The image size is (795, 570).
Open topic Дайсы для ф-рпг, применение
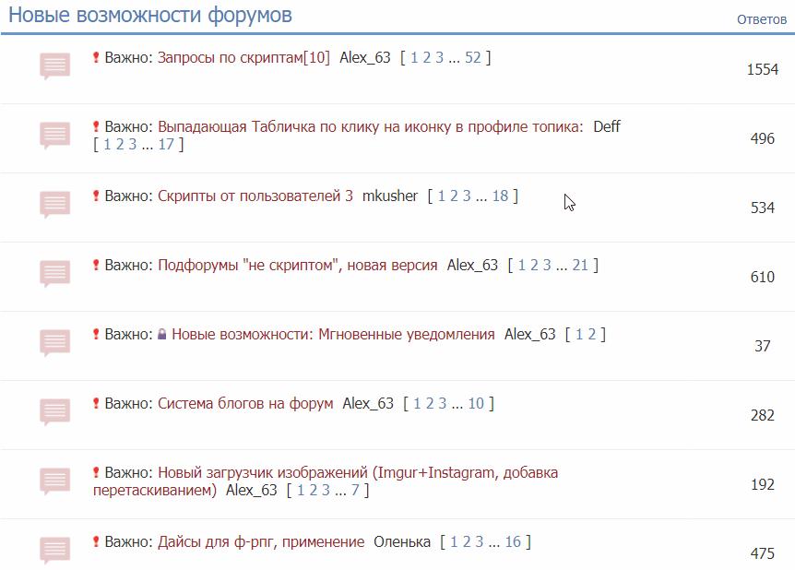(x=261, y=542)
